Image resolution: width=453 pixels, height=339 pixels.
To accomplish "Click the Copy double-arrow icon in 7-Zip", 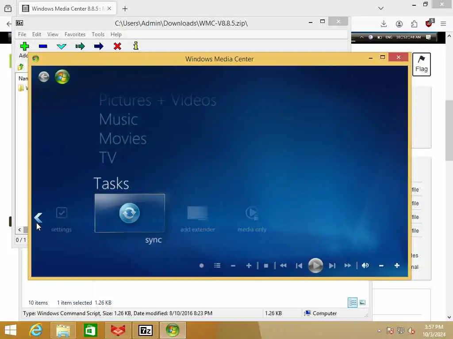I will coord(80,46).
